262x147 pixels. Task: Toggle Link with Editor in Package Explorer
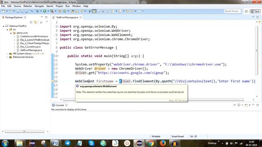[x=35, y=22]
